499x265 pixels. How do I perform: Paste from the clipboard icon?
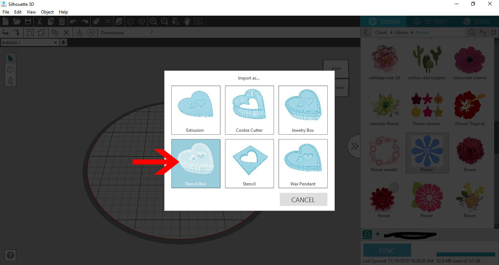[61, 22]
